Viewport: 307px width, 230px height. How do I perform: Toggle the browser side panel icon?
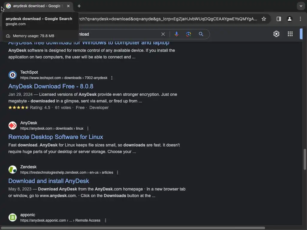click(x=279, y=19)
